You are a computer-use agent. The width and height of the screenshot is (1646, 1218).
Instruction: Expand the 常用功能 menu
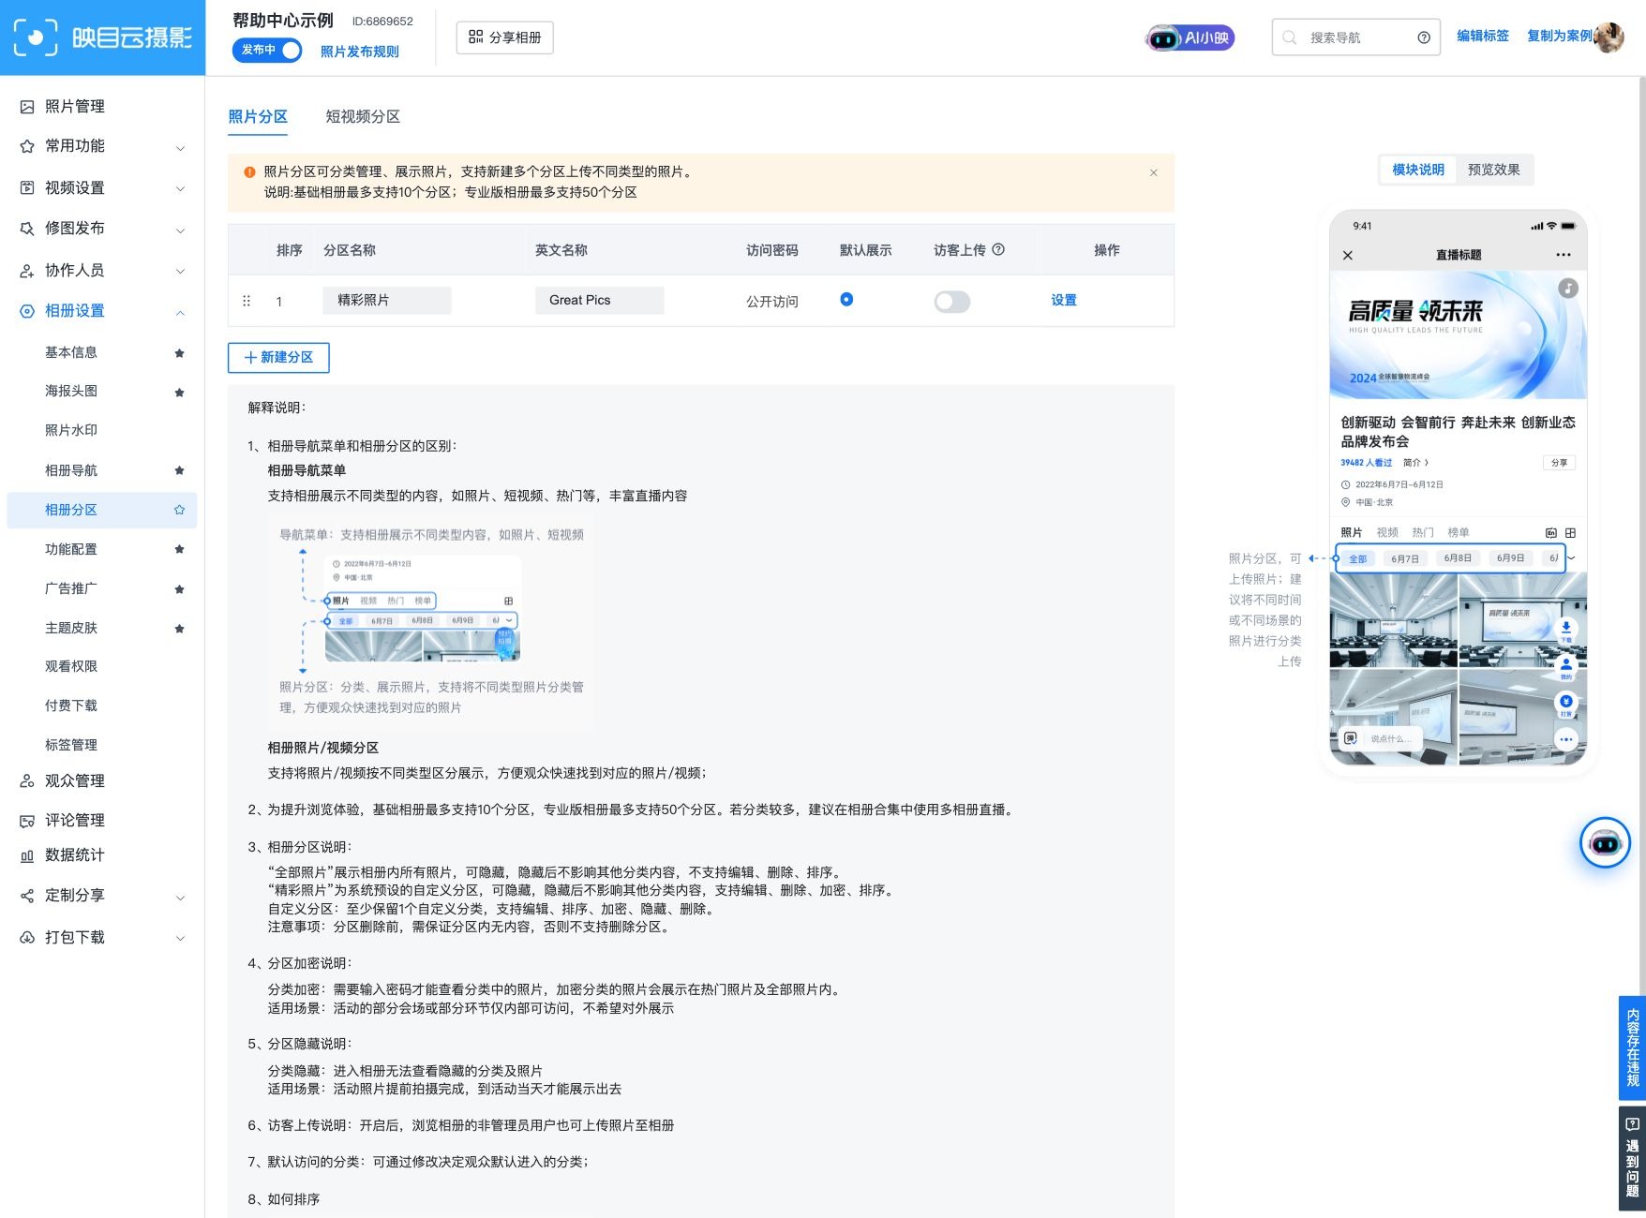point(102,146)
